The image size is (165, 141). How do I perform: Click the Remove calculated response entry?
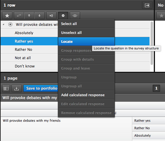pos(86,113)
